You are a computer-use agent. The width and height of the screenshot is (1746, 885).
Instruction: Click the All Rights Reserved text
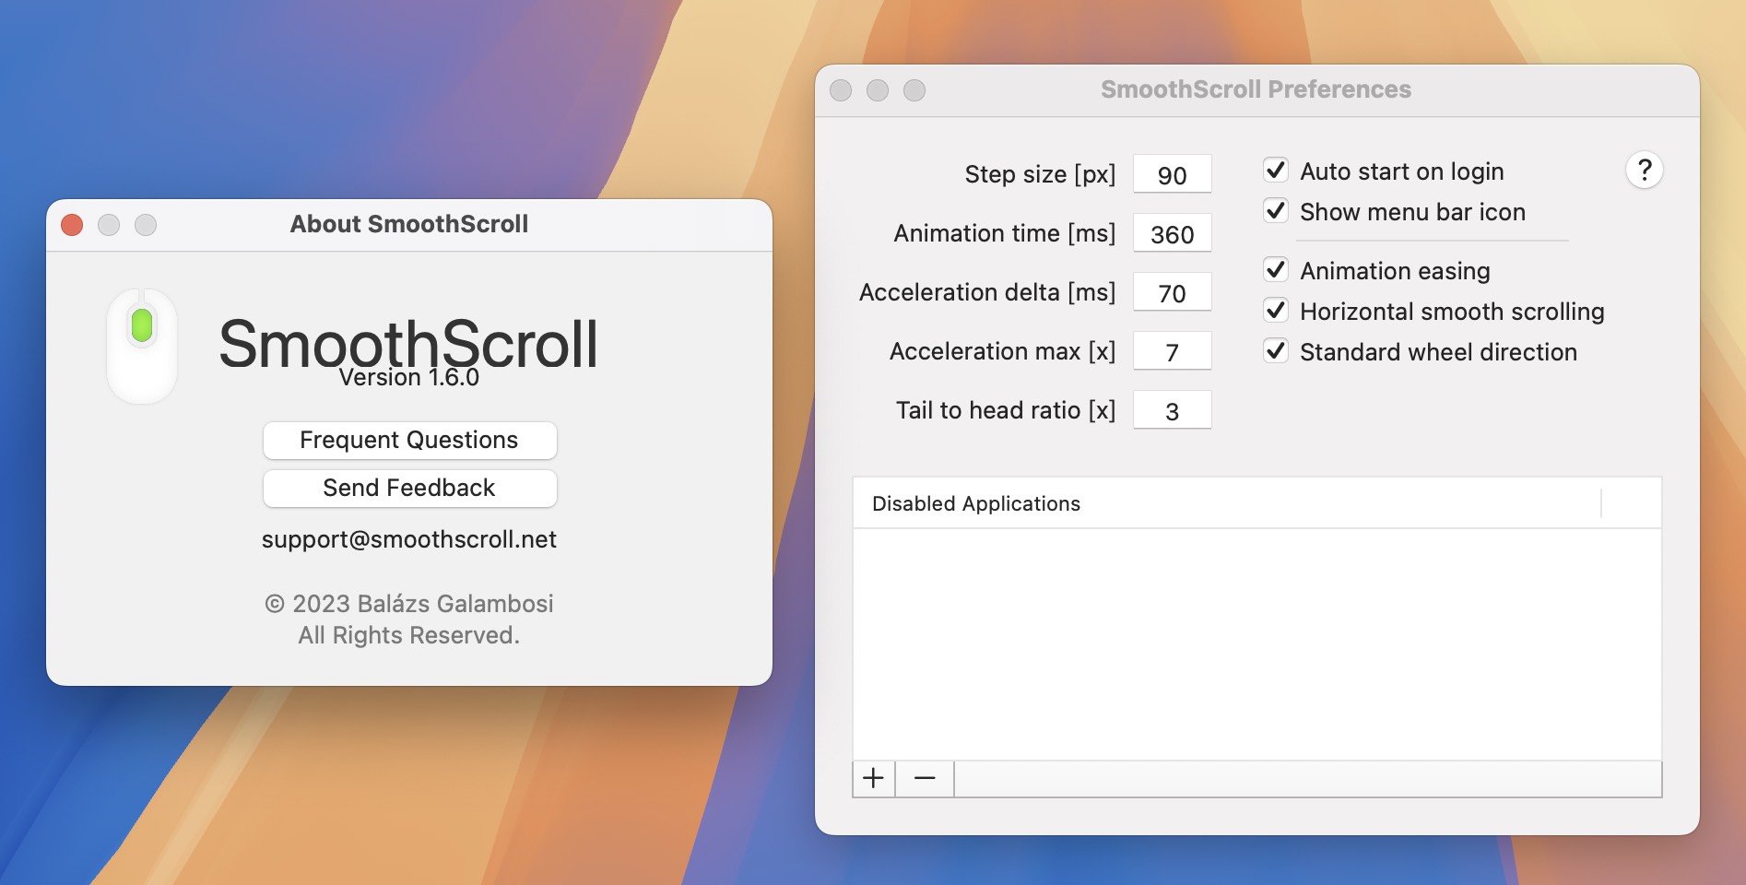409,635
